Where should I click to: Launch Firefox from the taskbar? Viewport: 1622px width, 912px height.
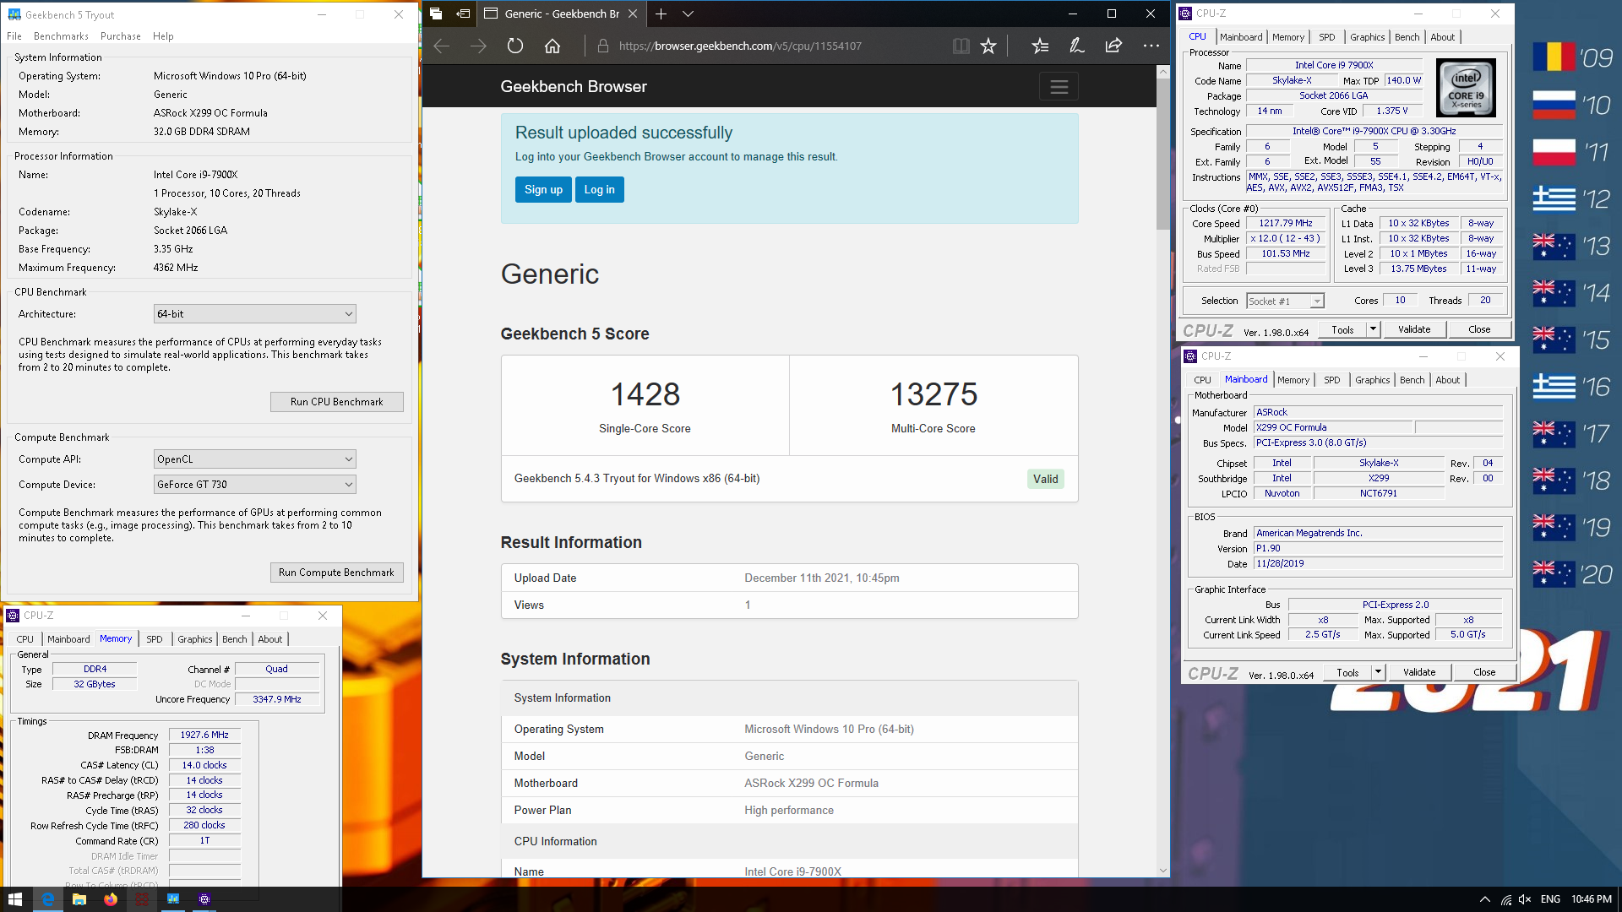[x=111, y=899]
